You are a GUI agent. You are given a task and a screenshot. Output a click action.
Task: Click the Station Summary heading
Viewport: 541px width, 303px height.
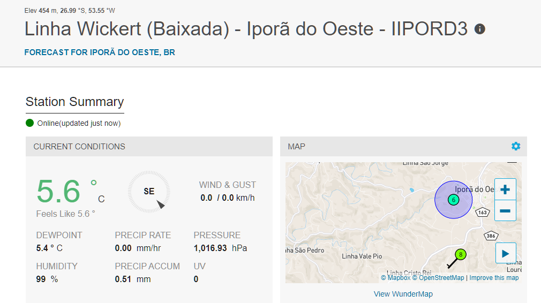(74, 102)
